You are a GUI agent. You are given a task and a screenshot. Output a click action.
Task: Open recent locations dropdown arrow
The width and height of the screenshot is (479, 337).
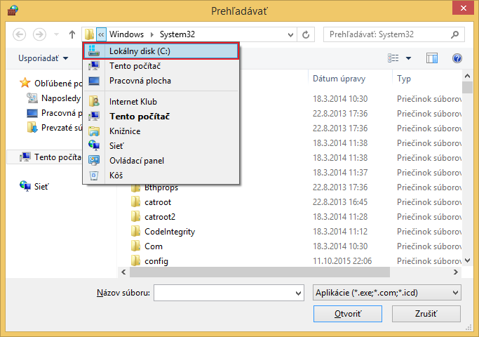(x=56, y=34)
